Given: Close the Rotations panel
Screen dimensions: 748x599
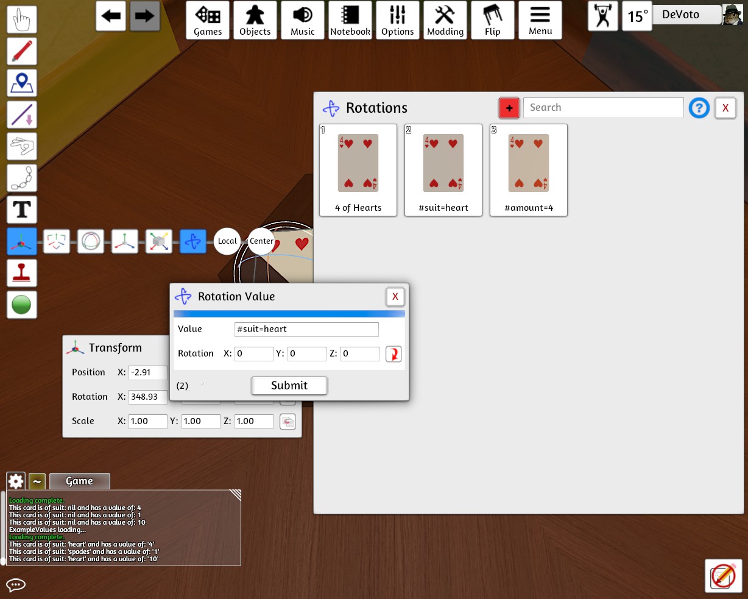Looking at the screenshot, I should coord(725,108).
